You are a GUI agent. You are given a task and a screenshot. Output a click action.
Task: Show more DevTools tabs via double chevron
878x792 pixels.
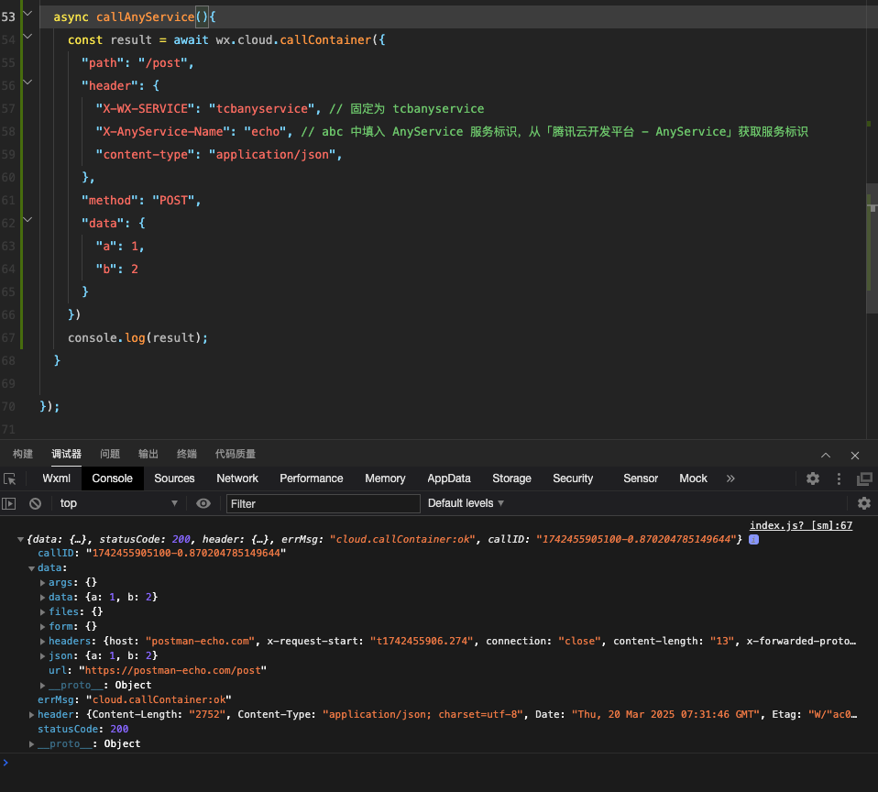[x=730, y=478]
